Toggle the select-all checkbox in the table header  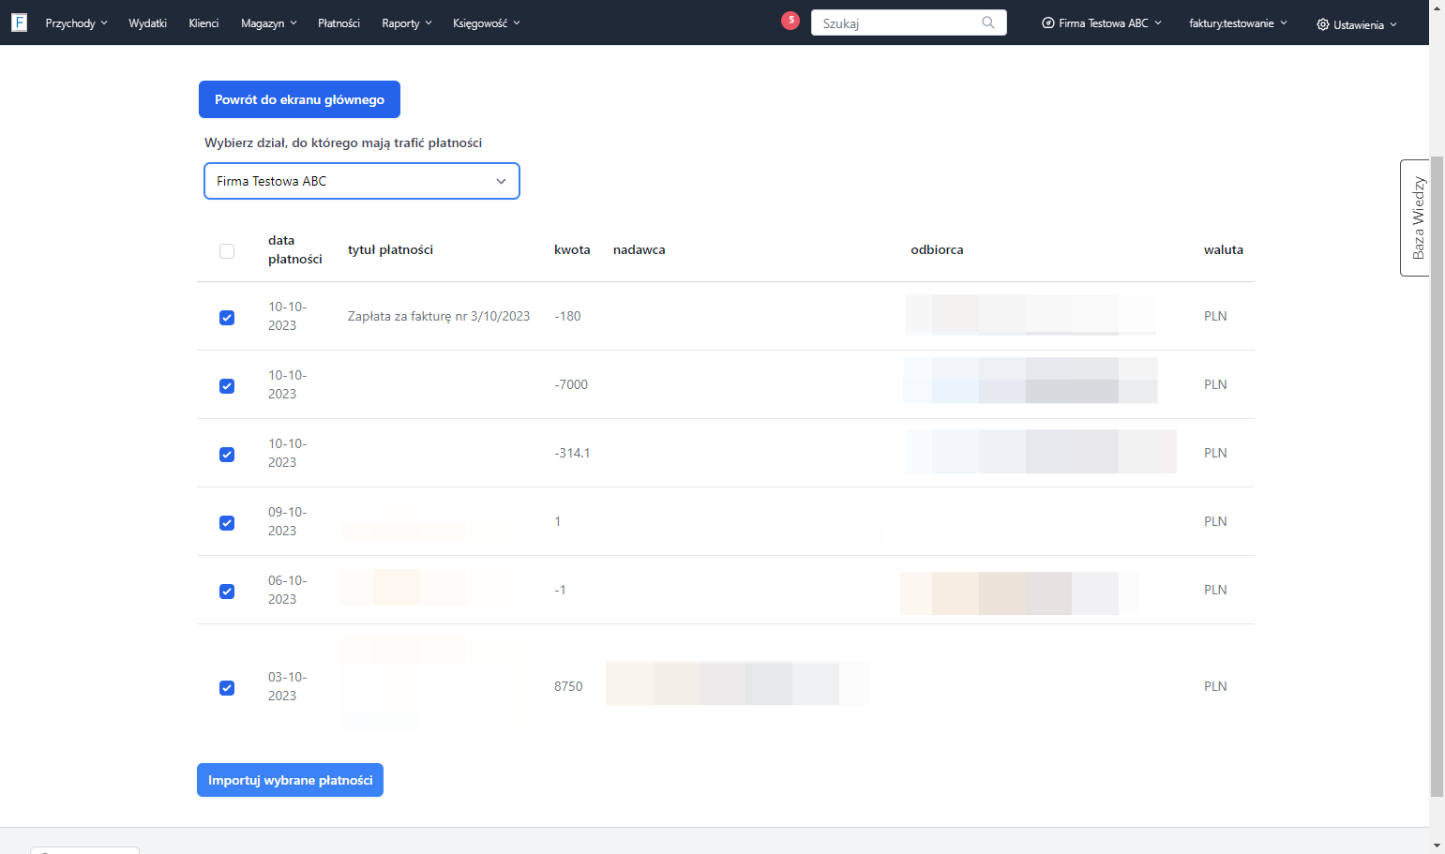[227, 250]
